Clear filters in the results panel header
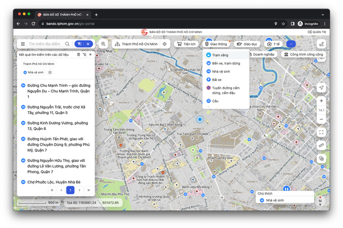This screenshot has width=343, height=228. (85, 55)
